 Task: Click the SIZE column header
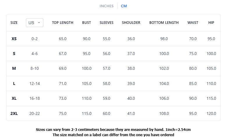(x=14, y=23)
